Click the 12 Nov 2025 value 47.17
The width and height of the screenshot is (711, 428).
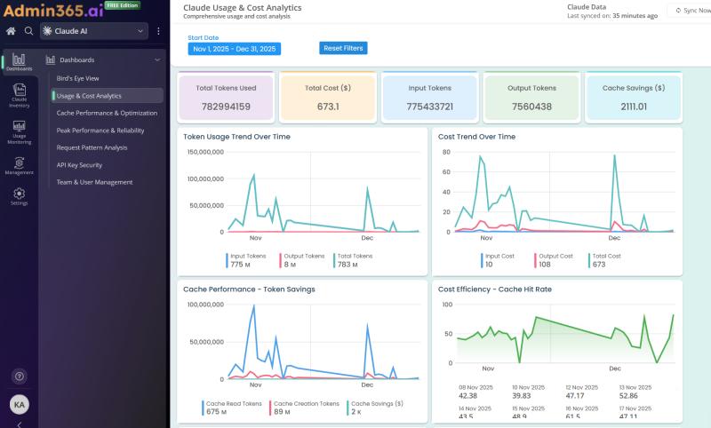pyautogui.click(x=575, y=396)
